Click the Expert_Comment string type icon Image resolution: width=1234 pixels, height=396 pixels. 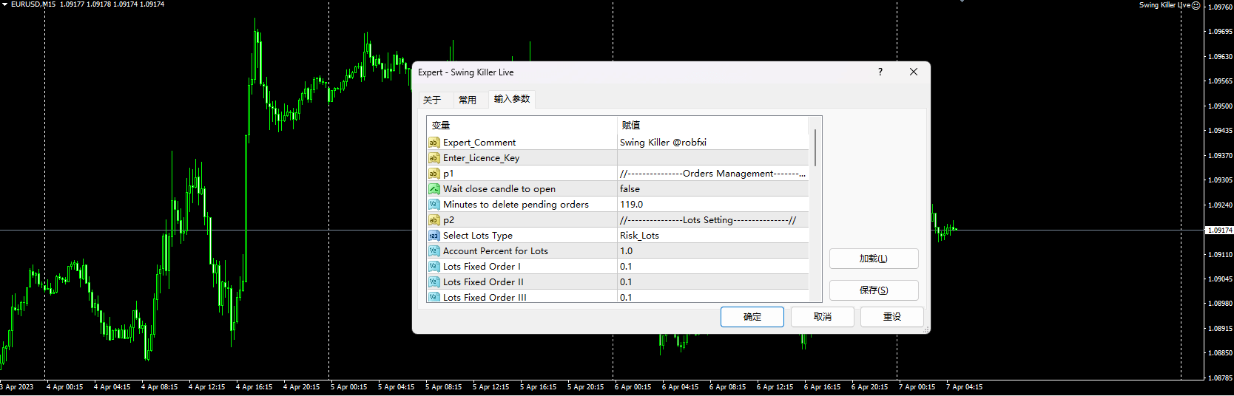coord(434,143)
